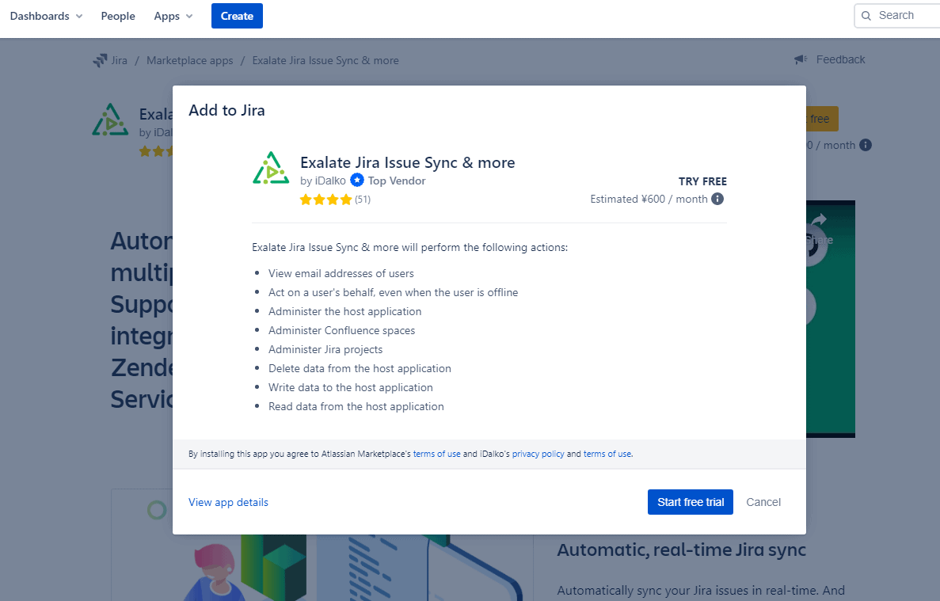
Task: Click the Exalate Jira Issue Sync & more dialog title
Action: [408, 162]
